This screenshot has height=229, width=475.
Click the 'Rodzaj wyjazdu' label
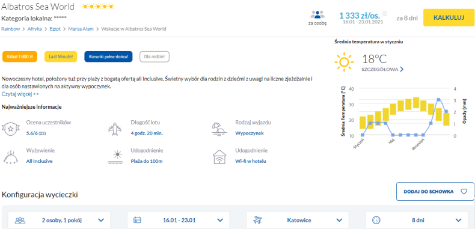(253, 123)
